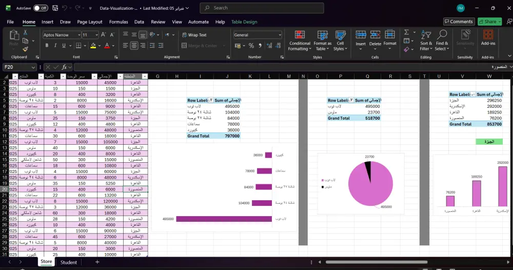This screenshot has height=270, width=513.
Task: Switch to the Student sheet tab
Action: (69, 262)
